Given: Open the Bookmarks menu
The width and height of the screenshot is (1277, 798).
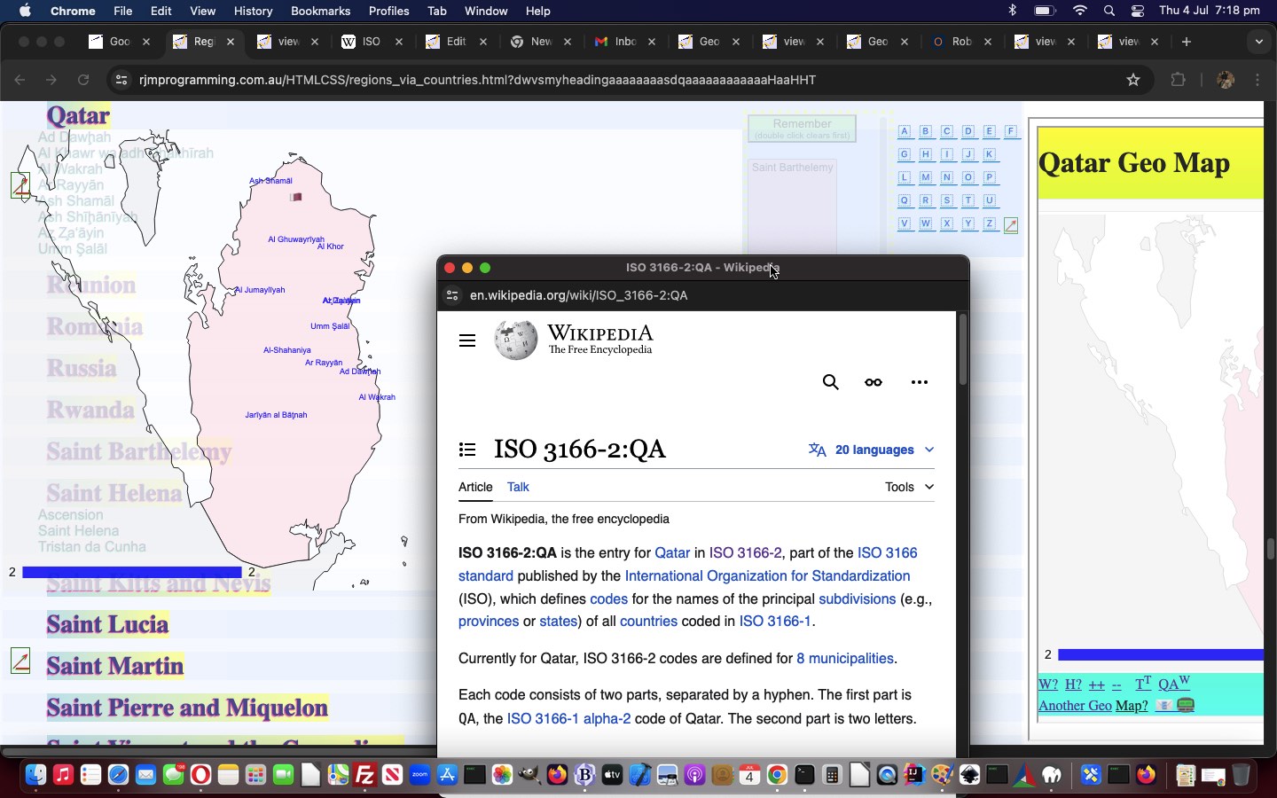Looking at the screenshot, I should coord(320,11).
